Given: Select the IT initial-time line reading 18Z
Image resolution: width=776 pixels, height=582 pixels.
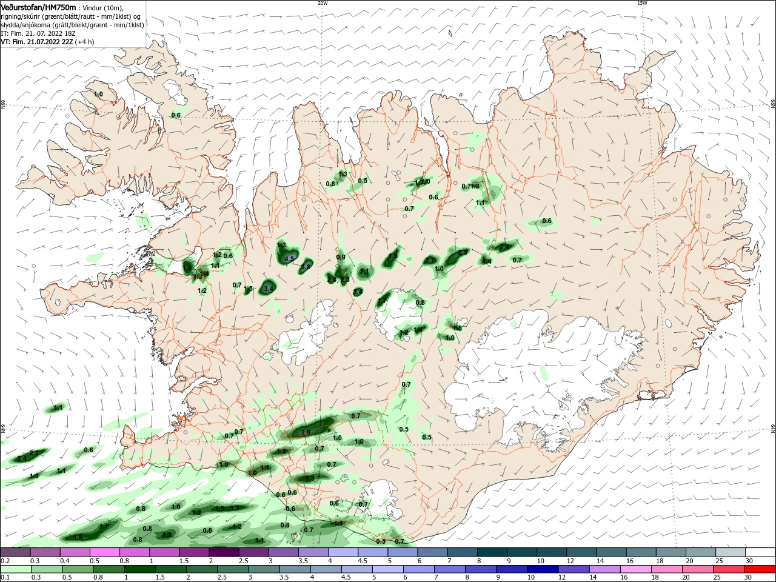Looking at the screenshot, I should [38, 33].
